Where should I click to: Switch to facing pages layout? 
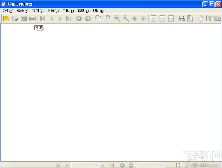204,165
